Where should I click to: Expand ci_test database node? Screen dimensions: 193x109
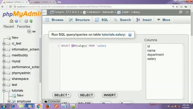[x=4, y=44]
